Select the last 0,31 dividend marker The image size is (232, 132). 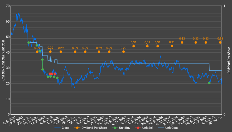pos(172,46)
